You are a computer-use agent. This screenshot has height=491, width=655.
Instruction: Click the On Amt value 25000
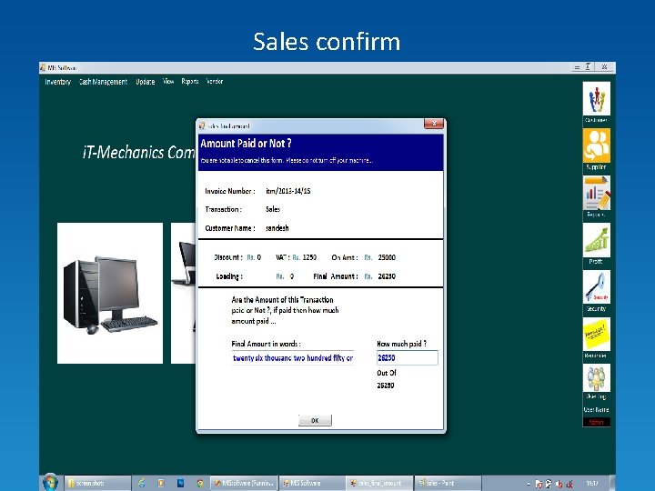click(x=387, y=257)
